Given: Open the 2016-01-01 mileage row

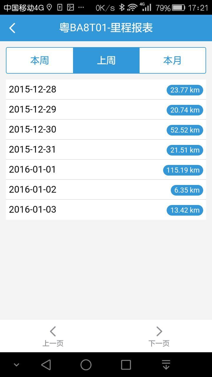Looking at the screenshot, I should click(88, 170).
